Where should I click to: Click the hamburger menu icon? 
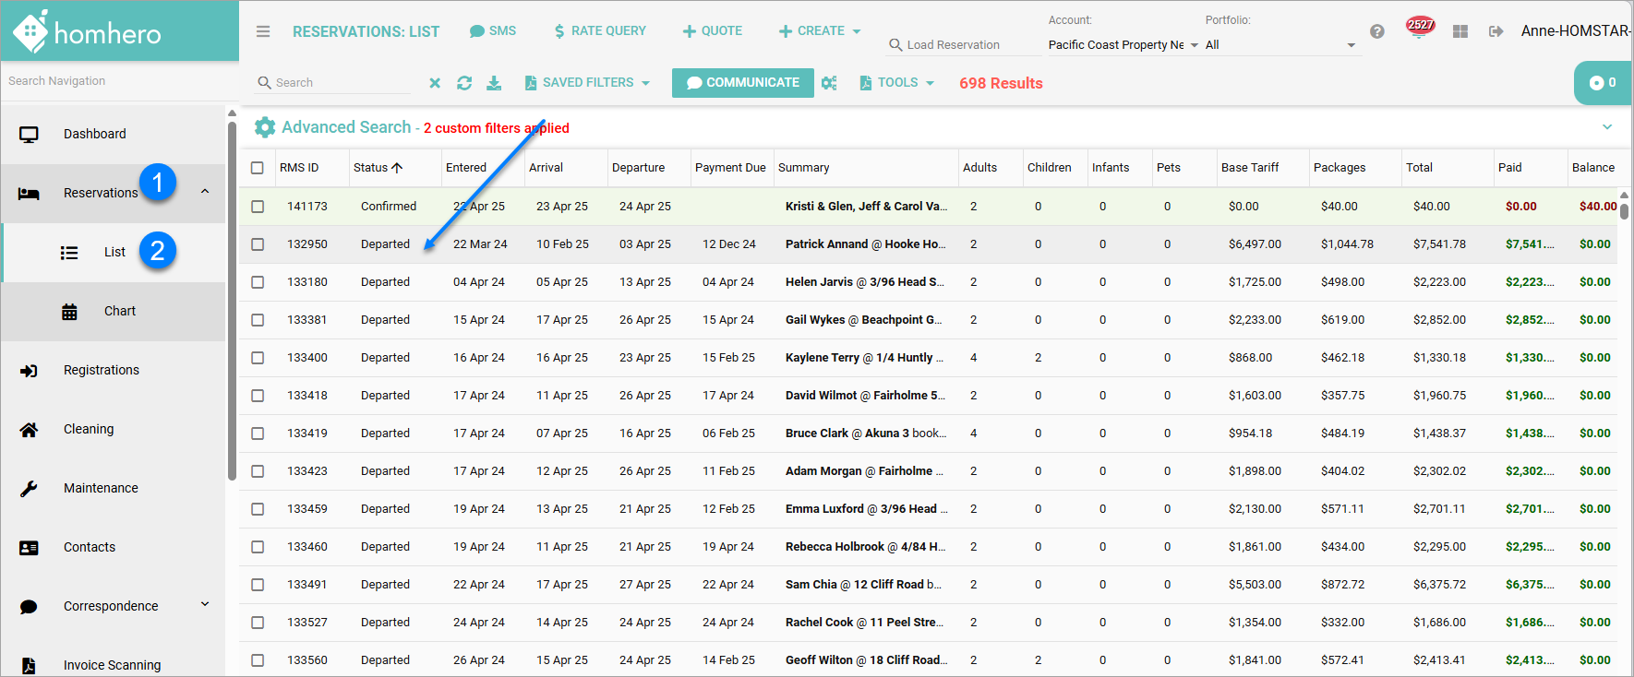click(263, 31)
